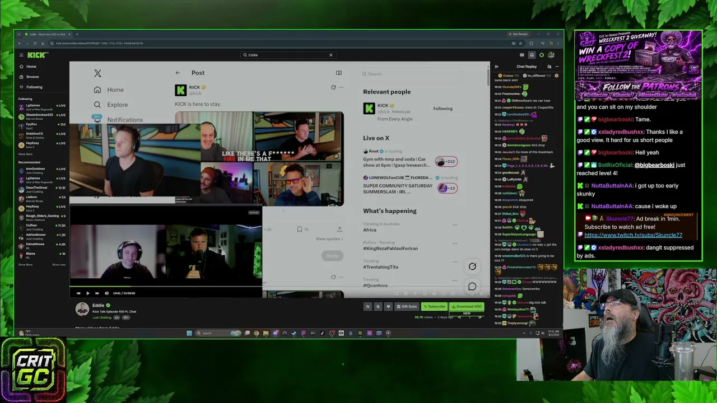Open browser extensions puzzle icon
The height and width of the screenshot is (403, 717).
531,43
